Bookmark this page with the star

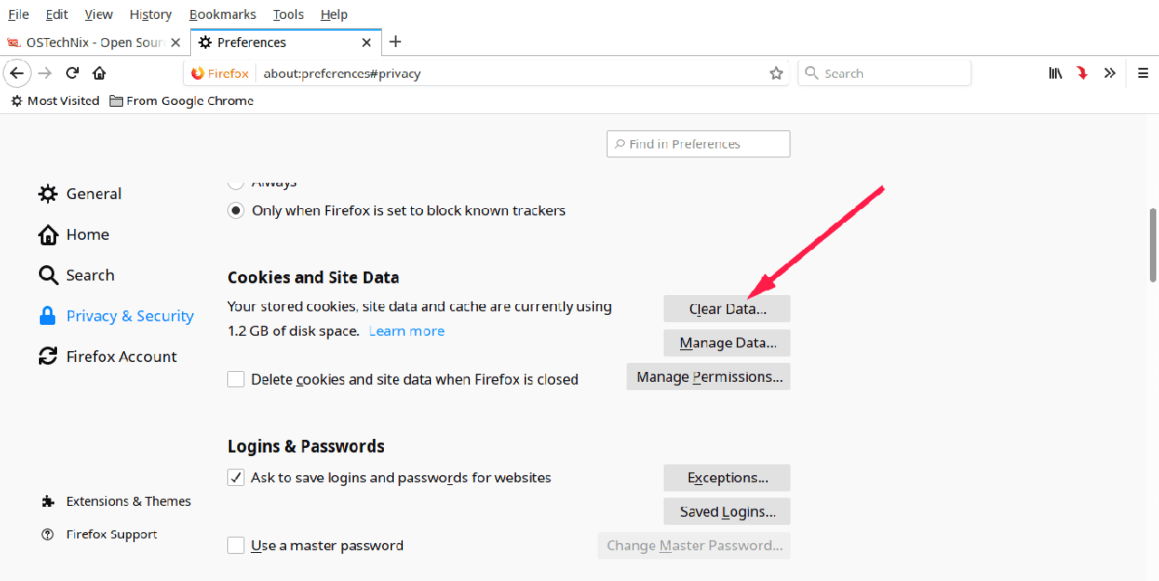tap(776, 73)
